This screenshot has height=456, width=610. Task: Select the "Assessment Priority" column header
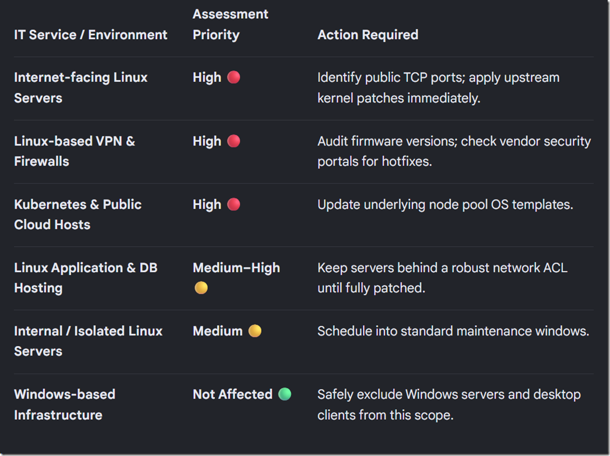[x=230, y=24]
